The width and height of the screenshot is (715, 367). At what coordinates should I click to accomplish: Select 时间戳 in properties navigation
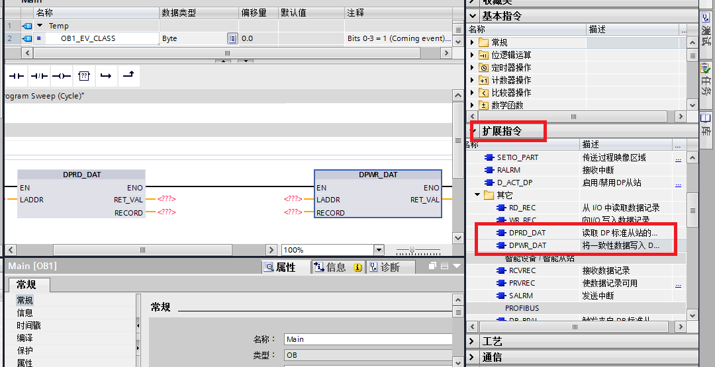coord(28,325)
